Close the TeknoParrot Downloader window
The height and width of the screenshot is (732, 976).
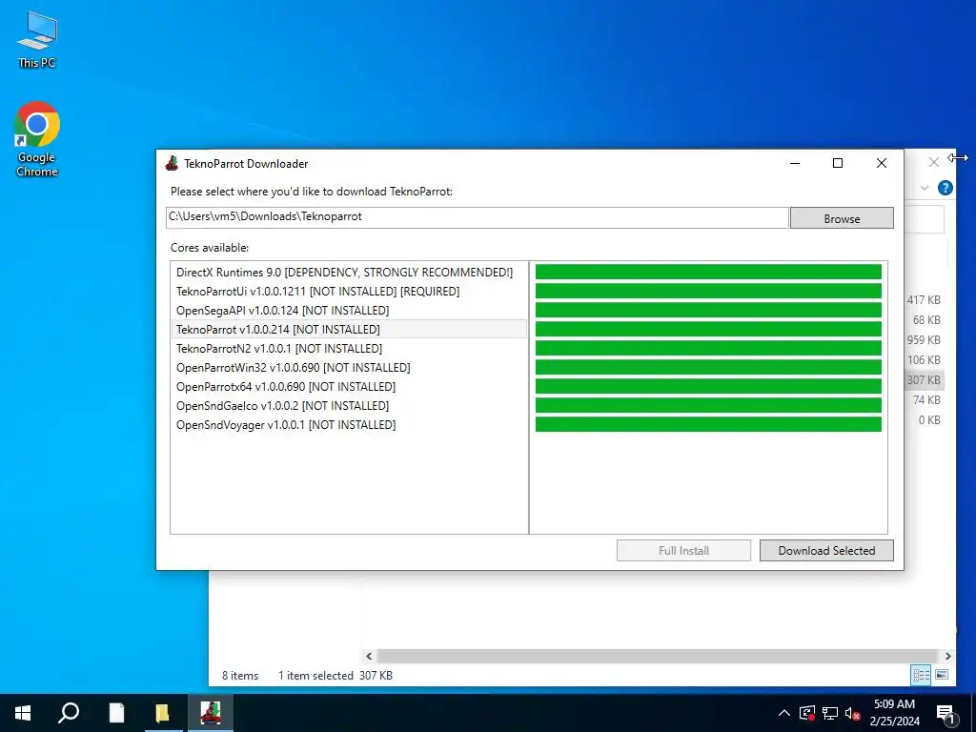pos(882,163)
